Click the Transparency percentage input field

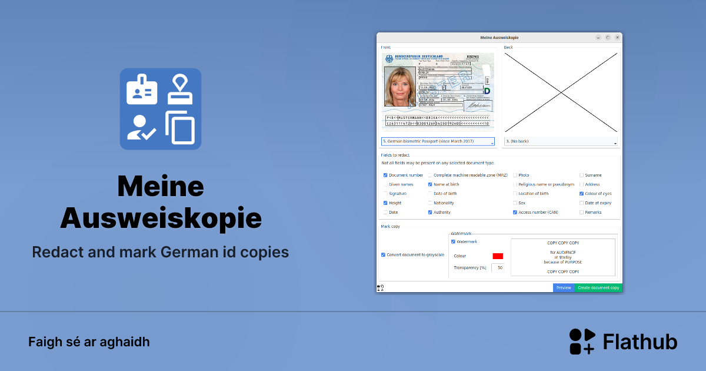click(x=497, y=268)
